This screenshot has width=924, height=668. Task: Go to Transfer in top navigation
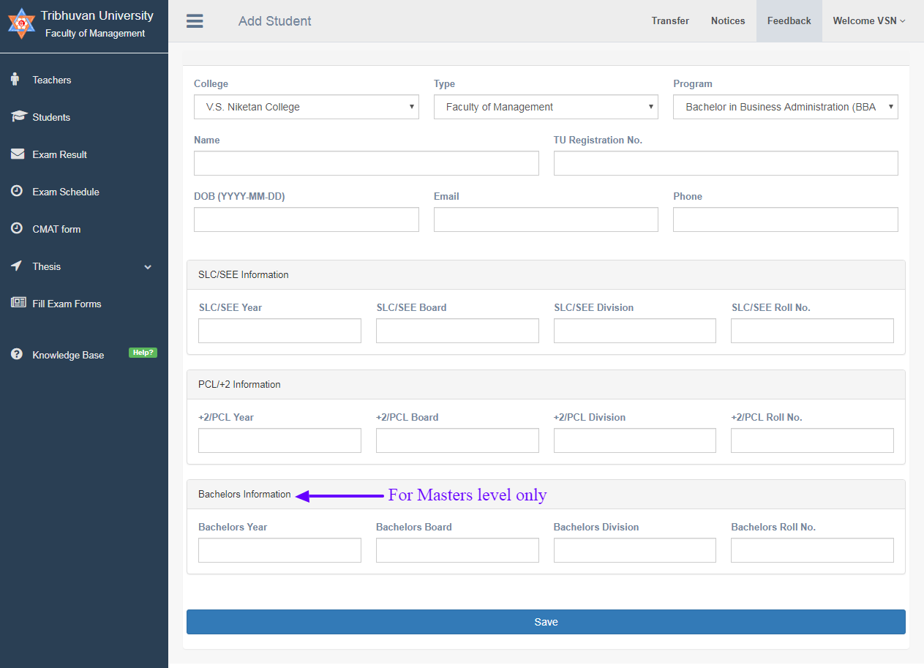(x=670, y=21)
